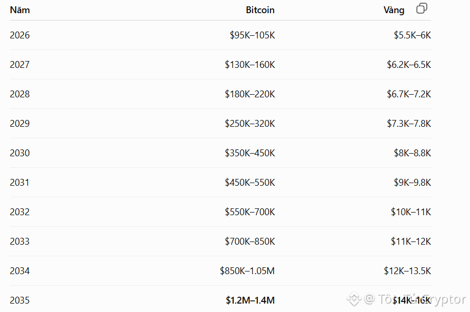Screen dimensions: 470x312
Task: Select the Vàng column header
Action: coord(394,10)
